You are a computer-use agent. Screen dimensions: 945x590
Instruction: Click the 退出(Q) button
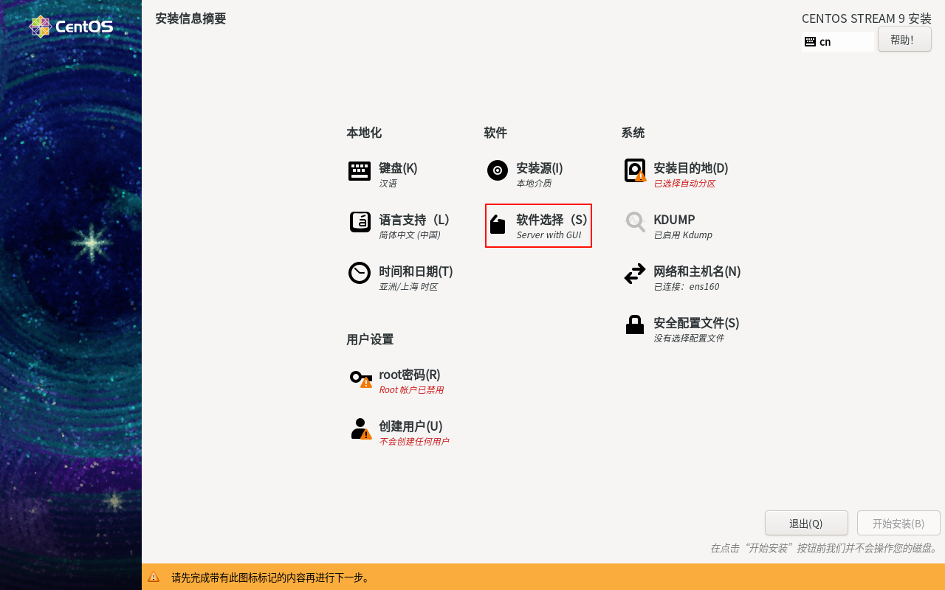tap(806, 523)
